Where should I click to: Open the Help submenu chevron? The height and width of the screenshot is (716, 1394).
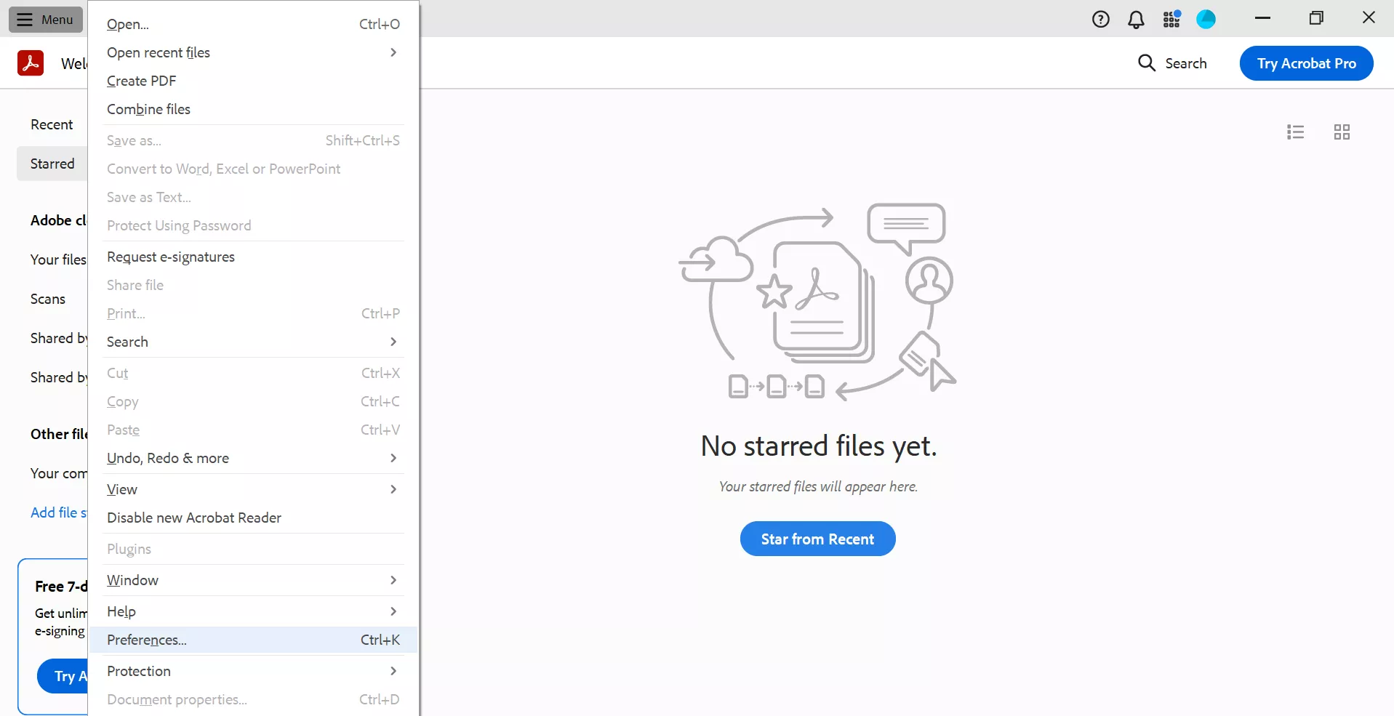[393, 611]
